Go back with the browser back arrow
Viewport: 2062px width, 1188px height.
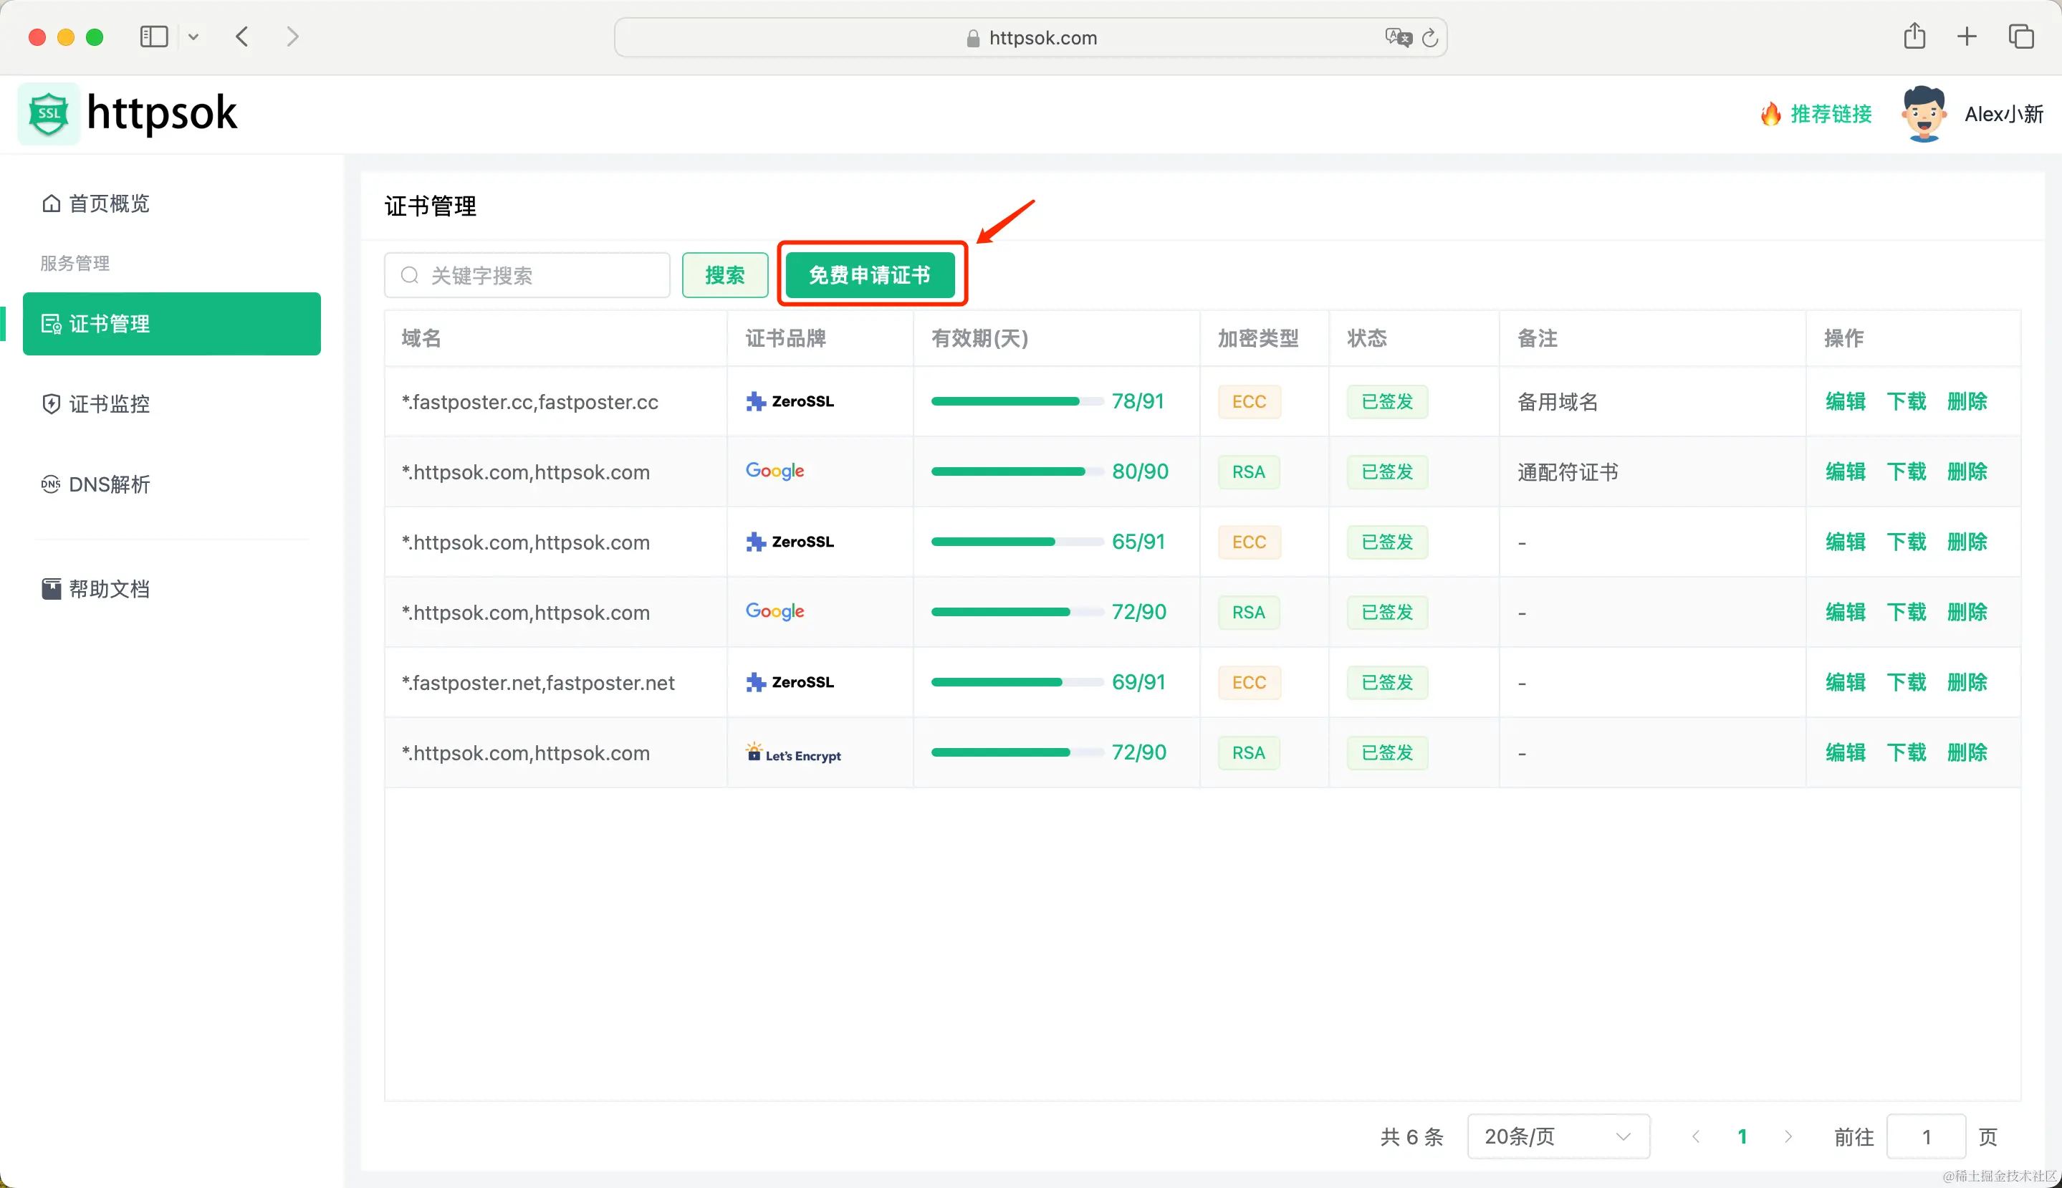click(x=242, y=37)
